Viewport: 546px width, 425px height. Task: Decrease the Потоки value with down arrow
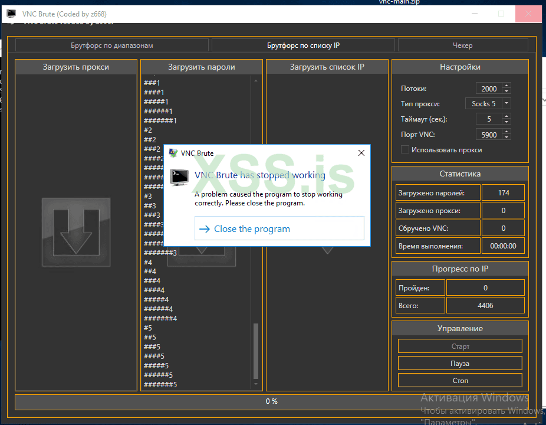click(x=506, y=91)
